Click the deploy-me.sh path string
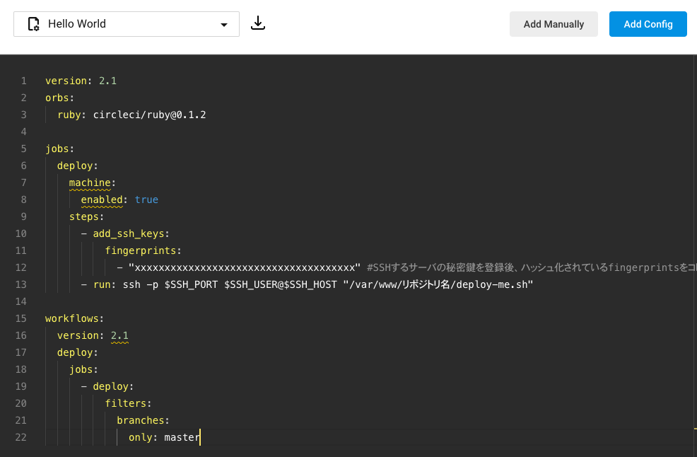Viewport: 697px width, 457px height. pos(438,285)
